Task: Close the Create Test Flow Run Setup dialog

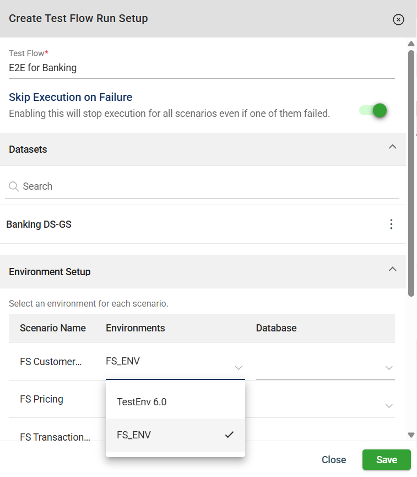Action: (398, 19)
